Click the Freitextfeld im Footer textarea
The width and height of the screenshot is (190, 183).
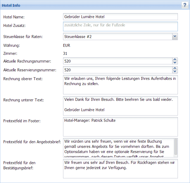pyautogui.click(x=120, y=127)
